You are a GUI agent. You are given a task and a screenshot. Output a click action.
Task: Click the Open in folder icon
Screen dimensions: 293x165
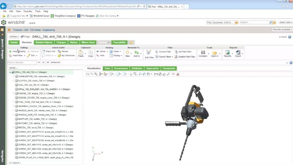click(x=215, y=53)
